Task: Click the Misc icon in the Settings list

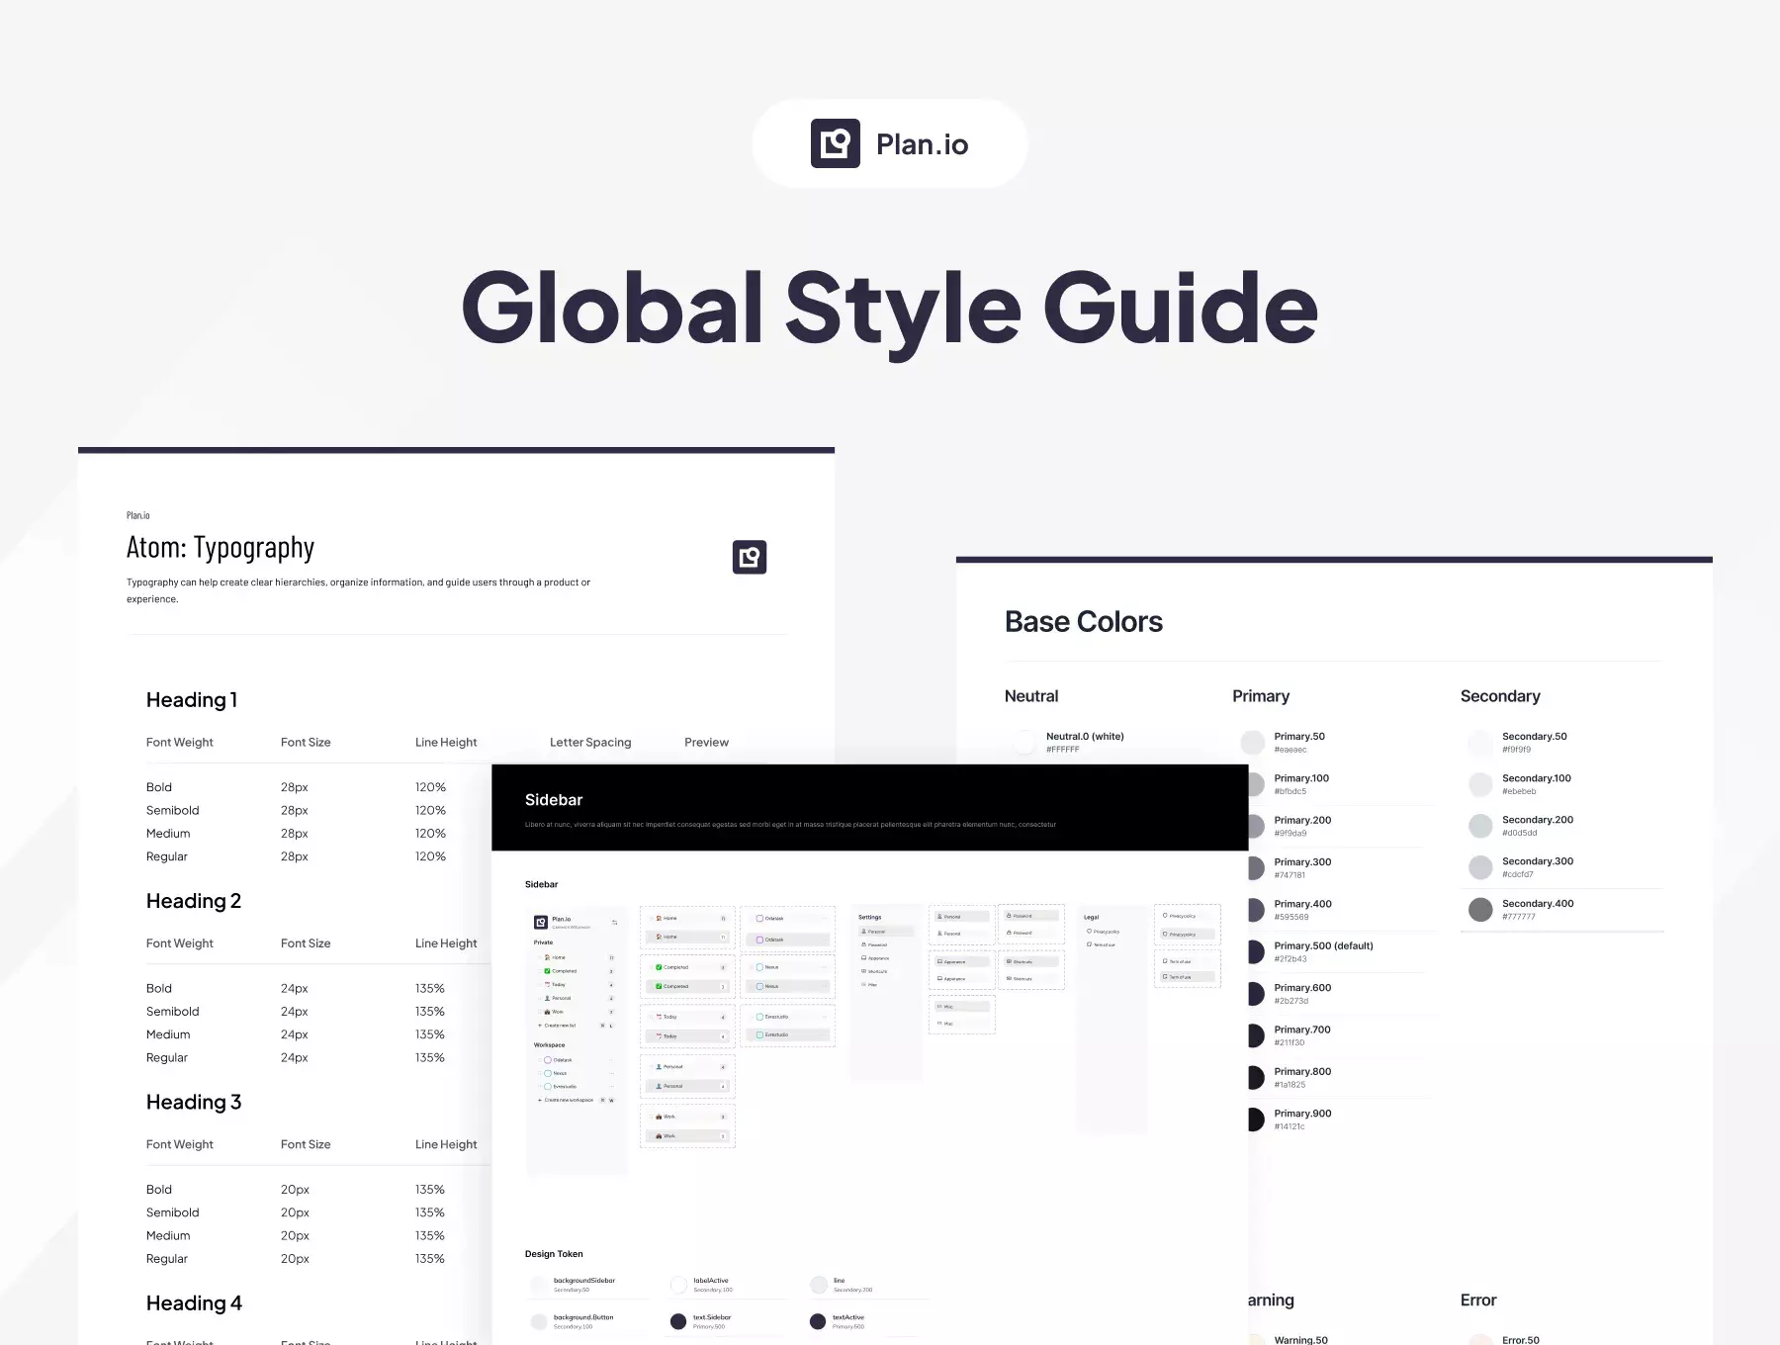Action: tap(863, 984)
